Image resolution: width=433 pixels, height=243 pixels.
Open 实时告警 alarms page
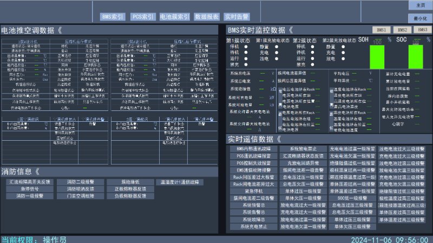click(x=237, y=17)
